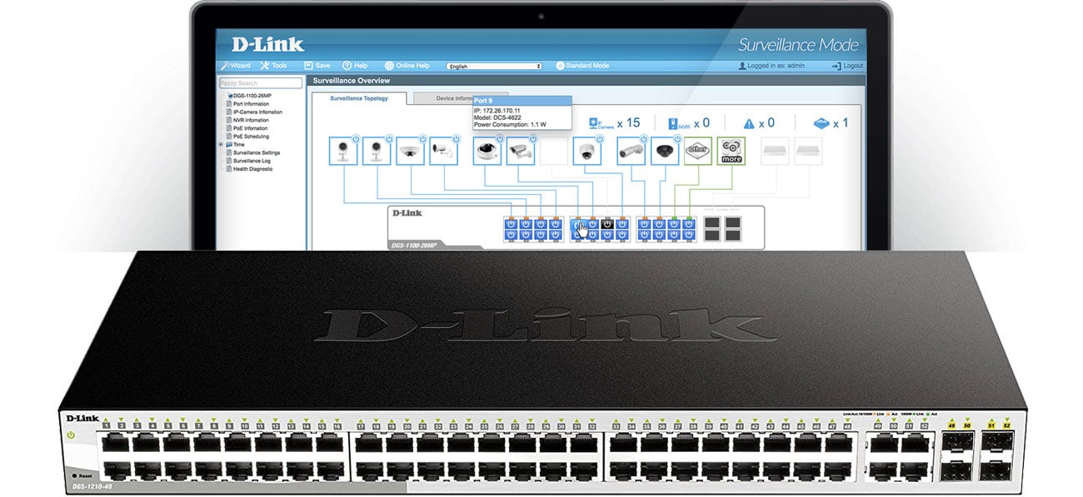Click the green power LED on the switch
The width and height of the screenshot is (1083, 497).
[x=71, y=435]
